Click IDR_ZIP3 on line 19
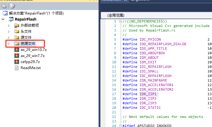The height and width of the screenshot is (127, 212). [148, 103]
